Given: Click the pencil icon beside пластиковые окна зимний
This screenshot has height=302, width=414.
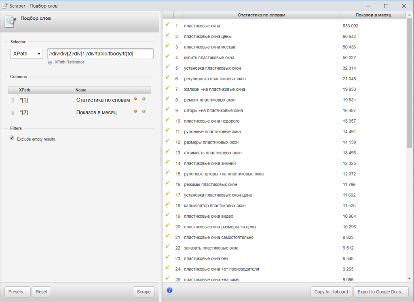Looking at the screenshot, I should (167, 162).
